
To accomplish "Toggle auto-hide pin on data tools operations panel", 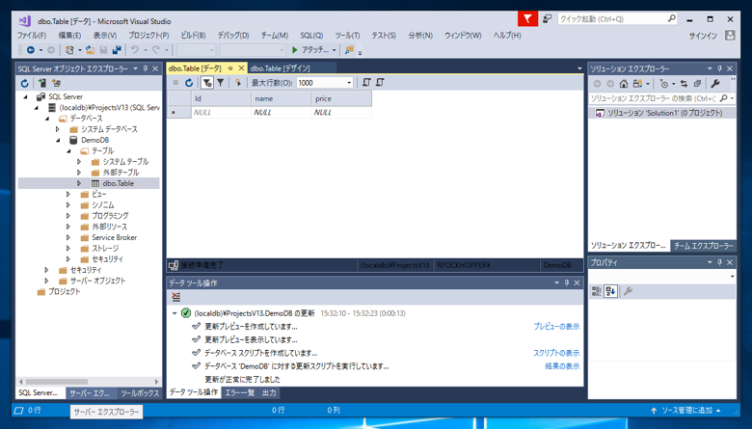I will [566, 282].
